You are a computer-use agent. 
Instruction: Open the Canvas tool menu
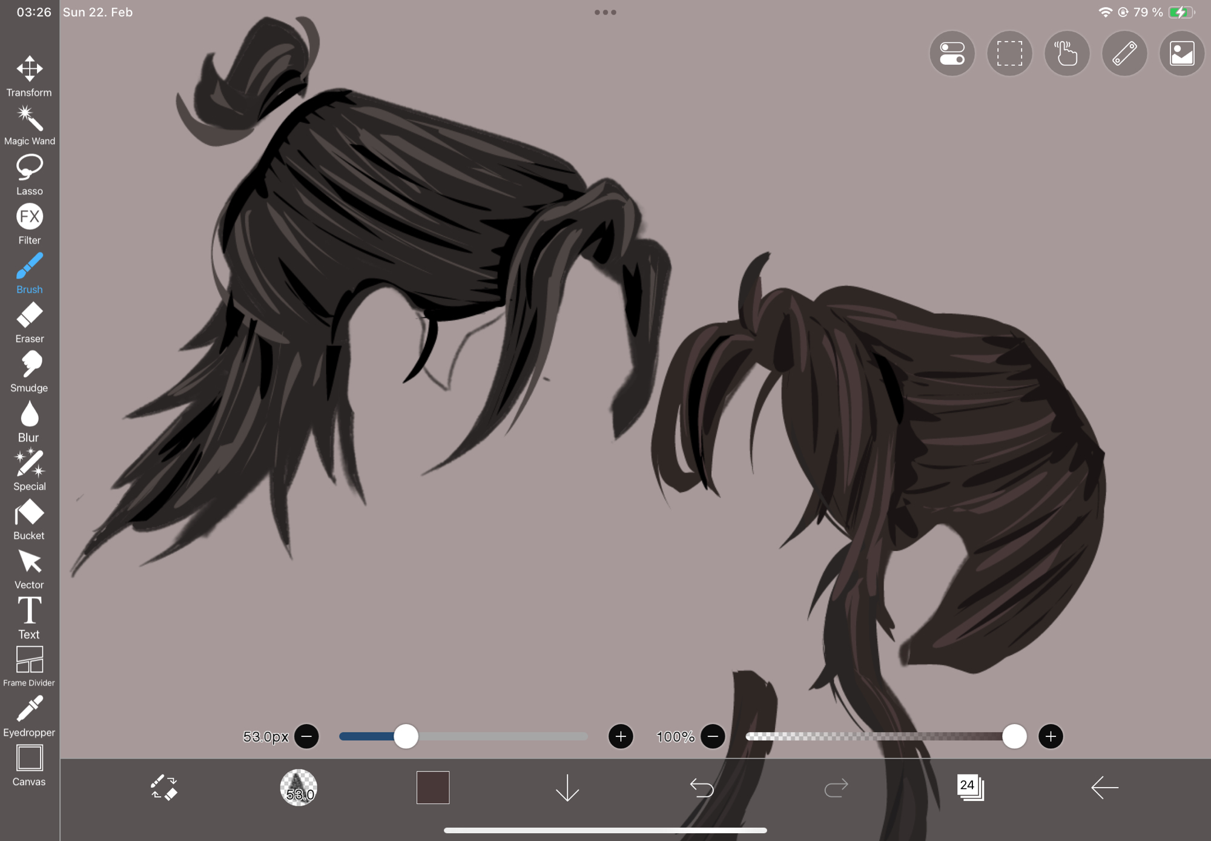click(29, 765)
